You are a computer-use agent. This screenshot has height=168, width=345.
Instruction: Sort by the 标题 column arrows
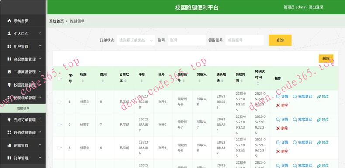83,81
